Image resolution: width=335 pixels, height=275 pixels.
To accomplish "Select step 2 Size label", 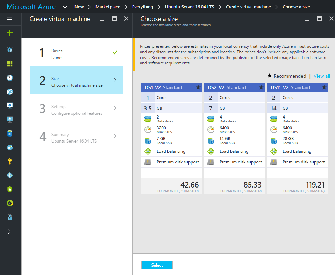I will [77, 80].
